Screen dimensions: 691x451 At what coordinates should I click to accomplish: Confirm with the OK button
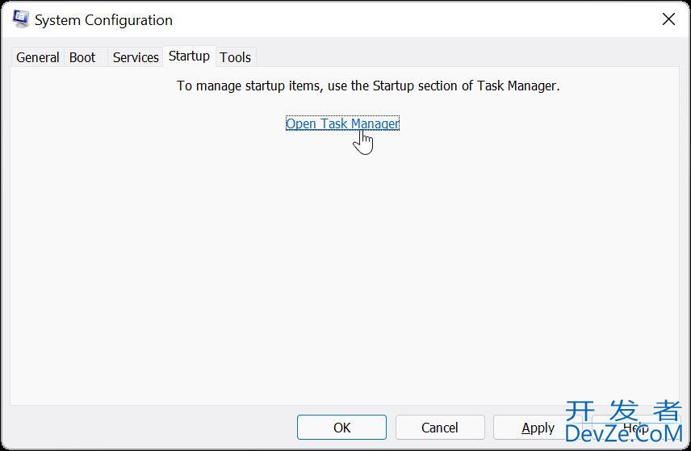click(x=341, y=428)
